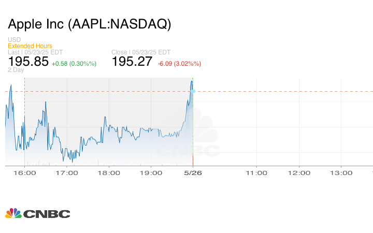Select the 12:00 time axis label
The height and width of the screenshot is (233, 373).
point(299,173)
